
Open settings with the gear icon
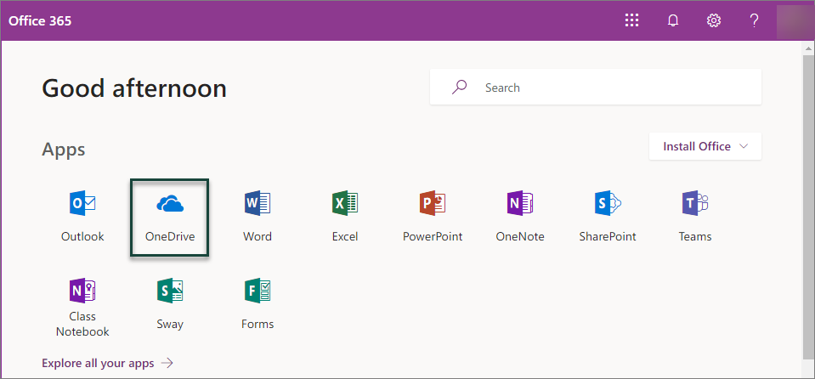pos(714,20)
